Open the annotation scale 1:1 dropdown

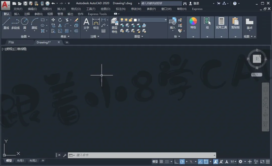pos(233,162)
